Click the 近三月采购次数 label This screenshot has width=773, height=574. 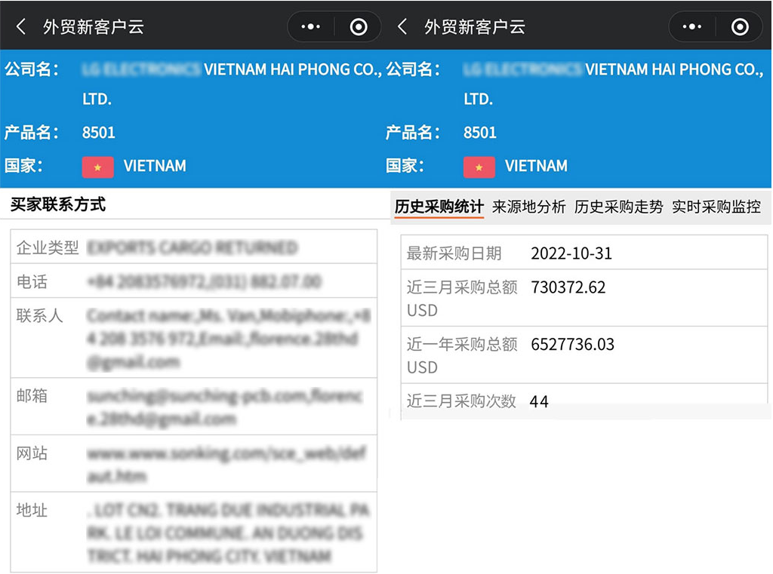(461, 401)
